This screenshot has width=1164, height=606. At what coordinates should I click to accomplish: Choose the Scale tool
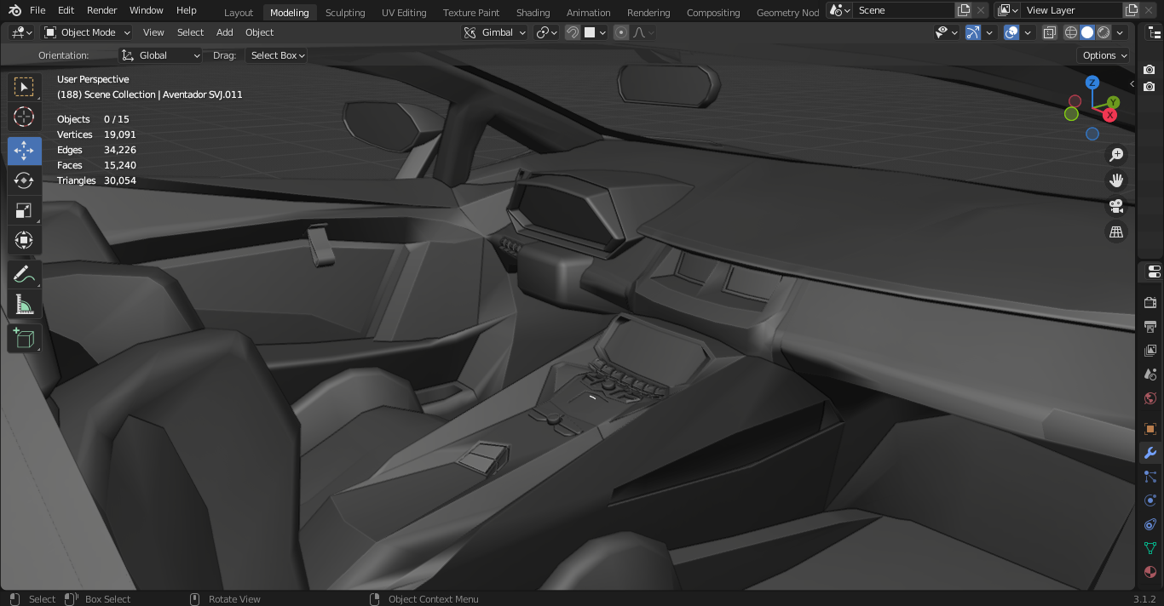point(24,210)
